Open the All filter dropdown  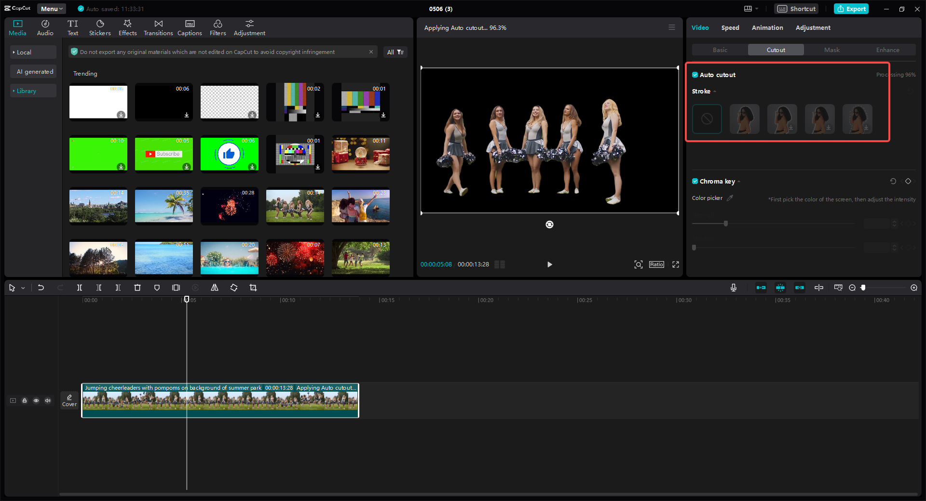[x=395, y=52]
